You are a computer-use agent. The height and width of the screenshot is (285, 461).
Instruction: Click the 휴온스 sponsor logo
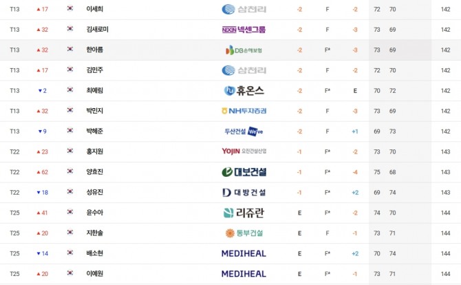tap(244, 91)
